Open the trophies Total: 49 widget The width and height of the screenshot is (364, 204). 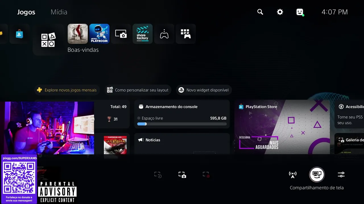pos(112,114)
